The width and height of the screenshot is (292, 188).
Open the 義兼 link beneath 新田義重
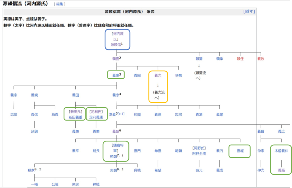pos(75,131)
